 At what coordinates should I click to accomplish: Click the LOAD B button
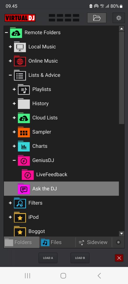[80, 258]
